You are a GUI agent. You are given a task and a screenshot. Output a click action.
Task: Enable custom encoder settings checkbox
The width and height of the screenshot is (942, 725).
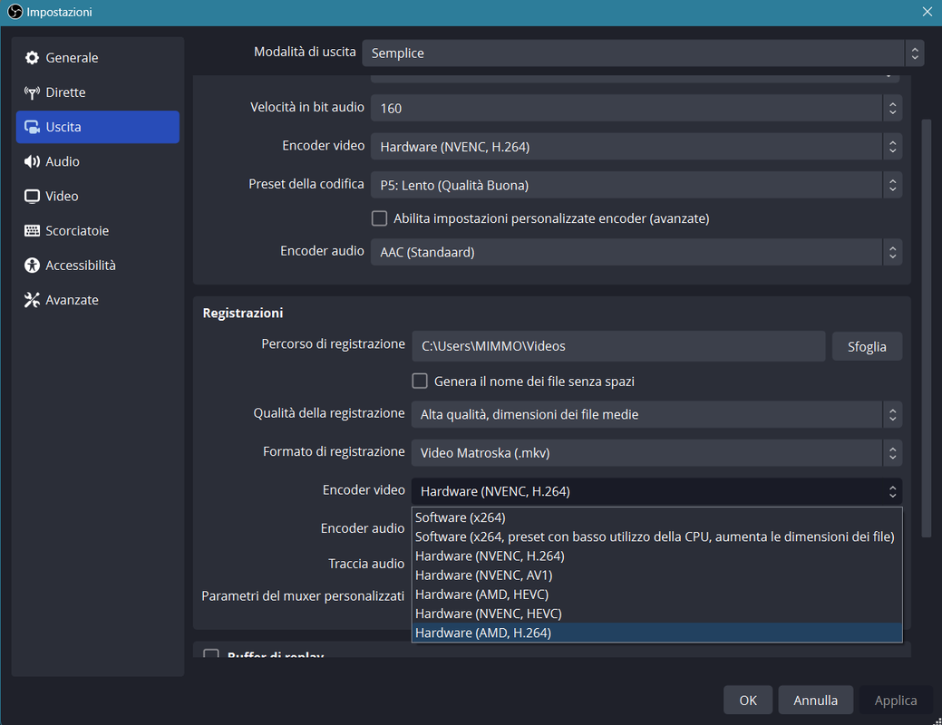[379, 218]
